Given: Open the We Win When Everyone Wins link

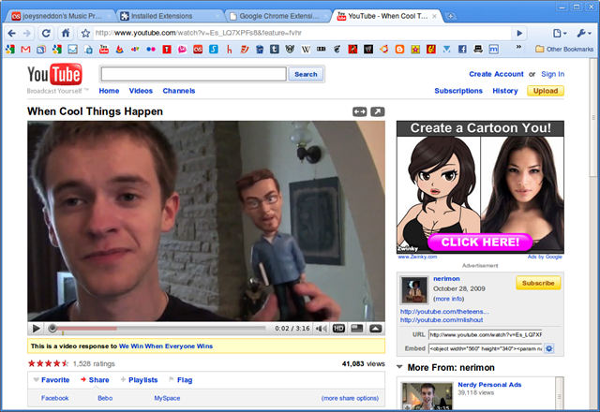Looking at the screenshot, I should tap(166, 346).
